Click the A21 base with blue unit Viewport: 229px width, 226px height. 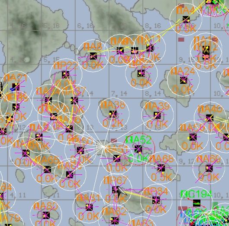pyautogui.click(x=16, y=87)
